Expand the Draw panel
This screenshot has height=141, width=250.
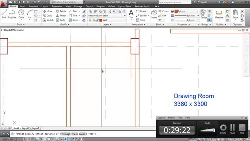(21, 24)
